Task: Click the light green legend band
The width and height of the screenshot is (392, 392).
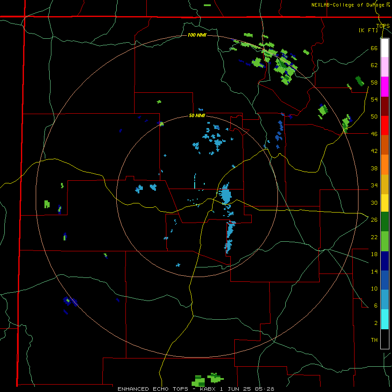Action: (x=385, y=241)
